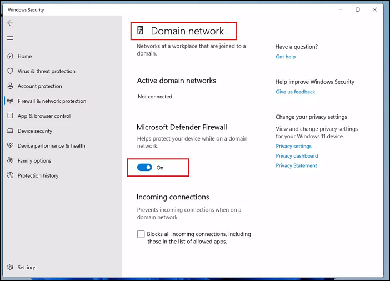Click the Have a question? text
The height and width of the screenshot is (281, 390).
tap(297, 47)
